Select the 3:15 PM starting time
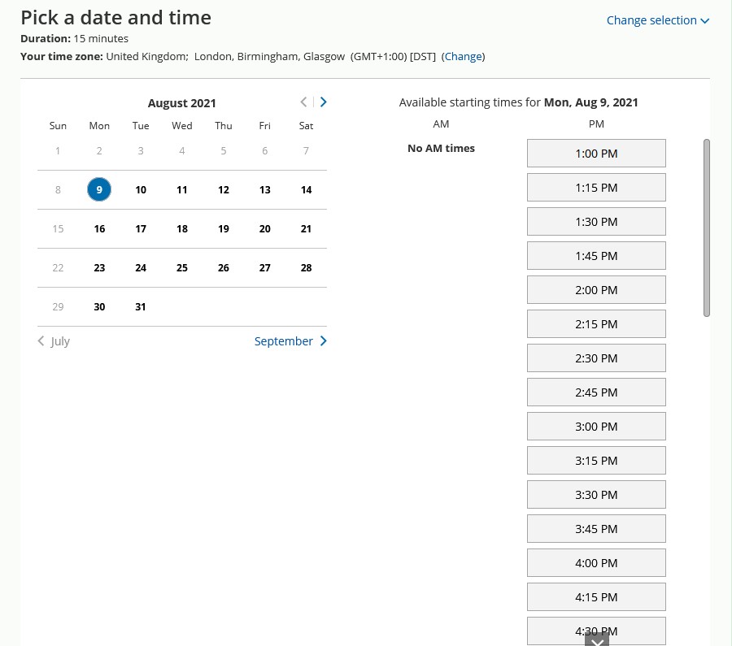This screenshot has width=732, height=646. 596,461
